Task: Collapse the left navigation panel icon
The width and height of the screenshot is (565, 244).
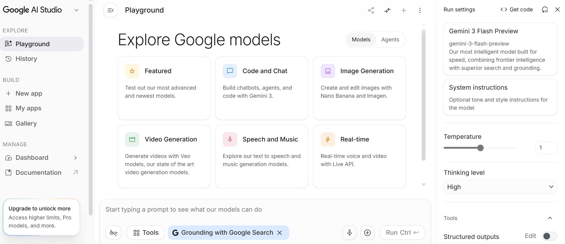Action: 111,10
